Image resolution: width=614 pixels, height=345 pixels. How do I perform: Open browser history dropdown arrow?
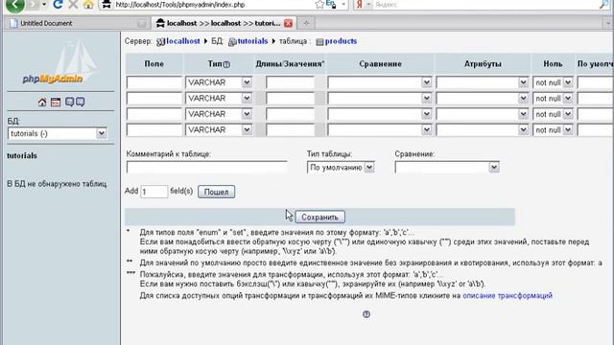point(44,5)
